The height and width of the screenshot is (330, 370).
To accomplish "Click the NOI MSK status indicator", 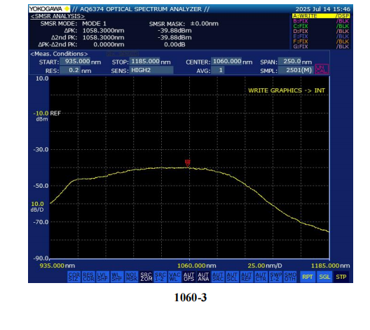I will tap(131, 277).
